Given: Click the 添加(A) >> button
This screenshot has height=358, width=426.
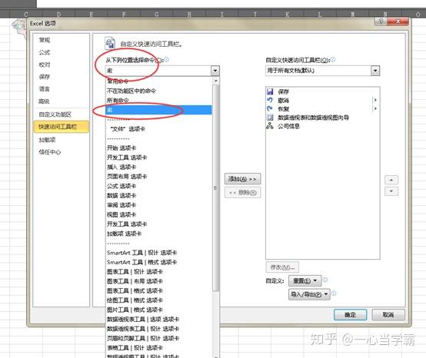Looking at the screenshot, I should [x=243, y=179].
